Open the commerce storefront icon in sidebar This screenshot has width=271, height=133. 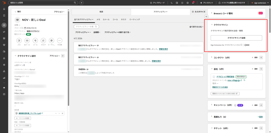(x=4, y=45)
